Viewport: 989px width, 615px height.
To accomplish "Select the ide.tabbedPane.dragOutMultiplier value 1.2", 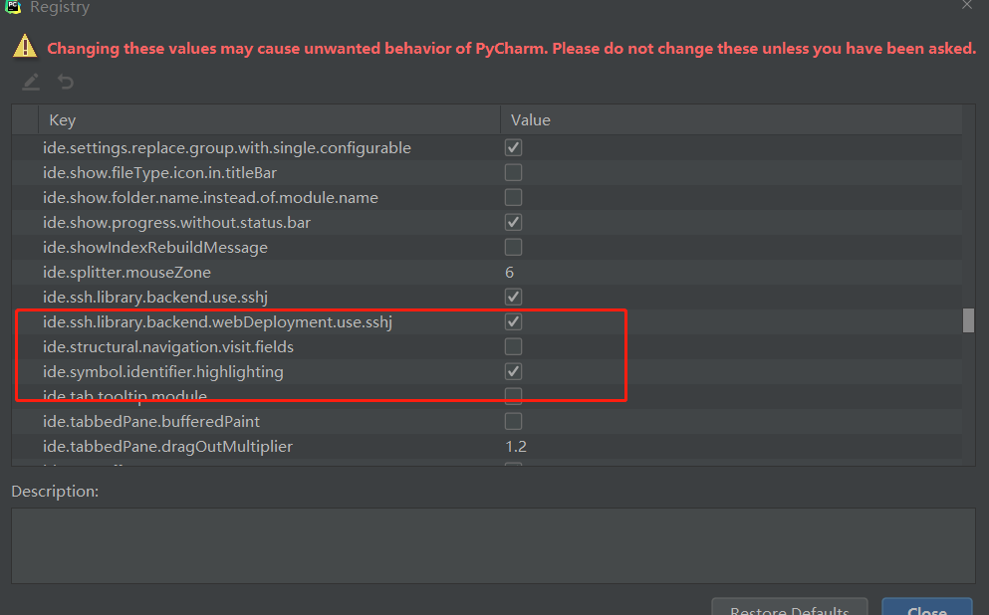I will [x=515, y=445].
